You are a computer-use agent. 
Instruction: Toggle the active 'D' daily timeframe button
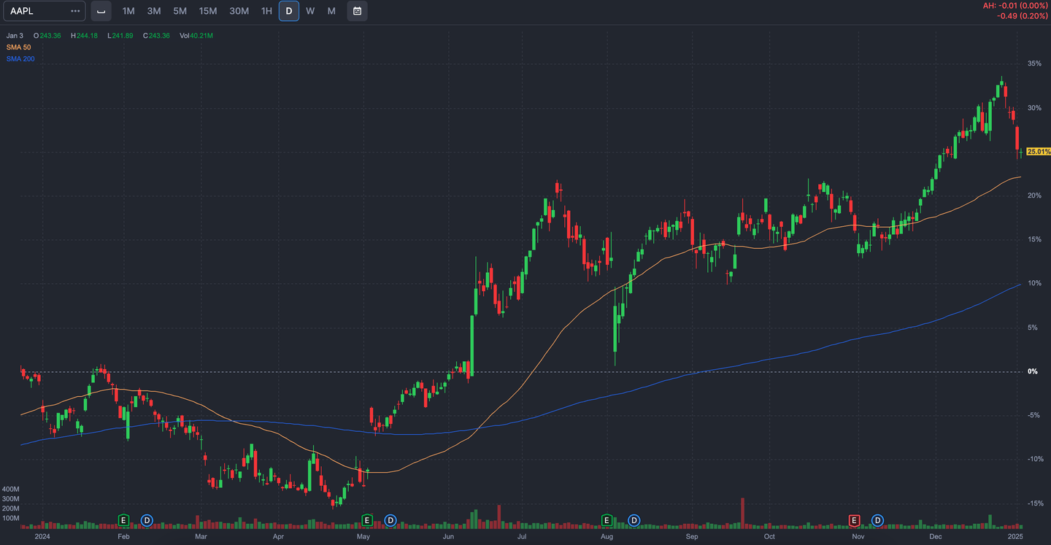pos(288,11)
